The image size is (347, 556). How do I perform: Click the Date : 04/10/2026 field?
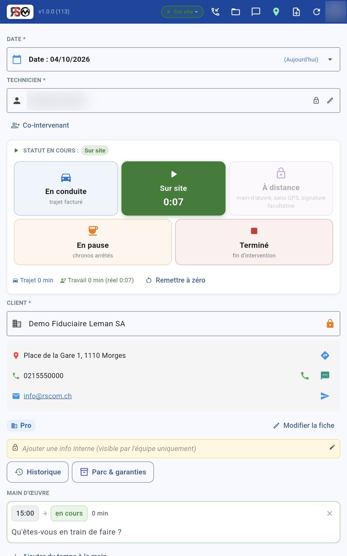[173, 59]
